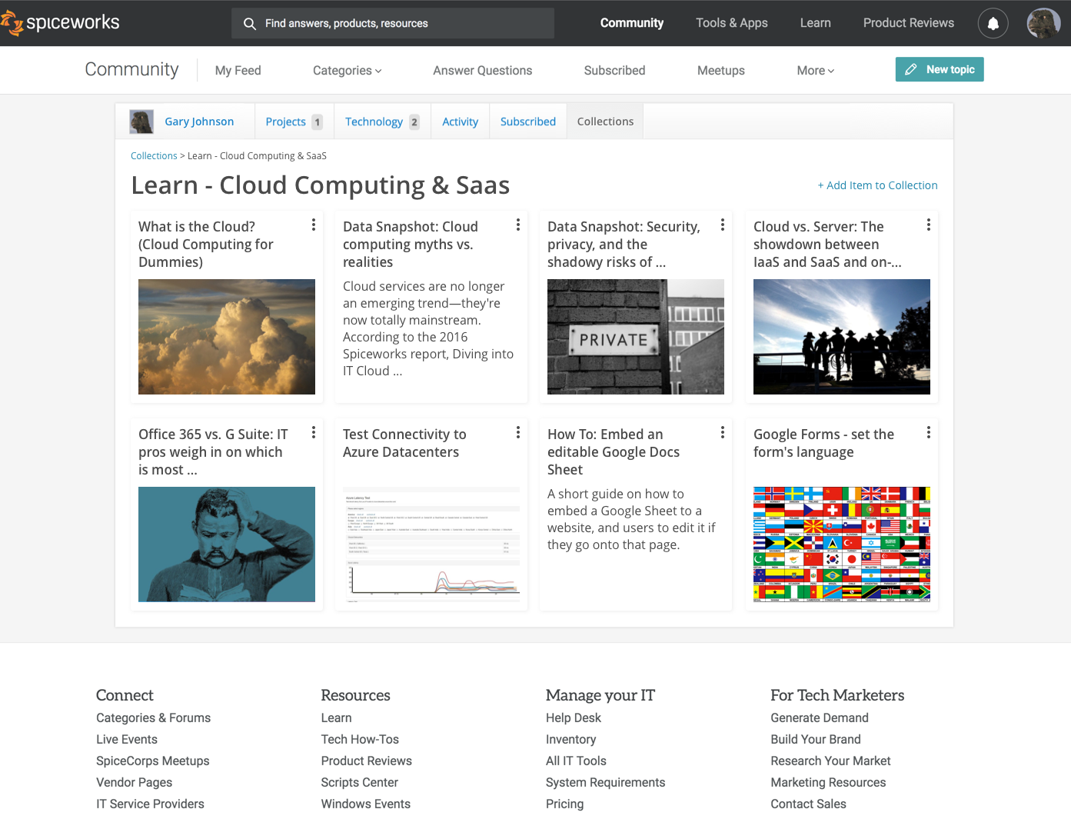Open What is the Cloud? article title
The image size is (1071, 839).
pos(206,245)
